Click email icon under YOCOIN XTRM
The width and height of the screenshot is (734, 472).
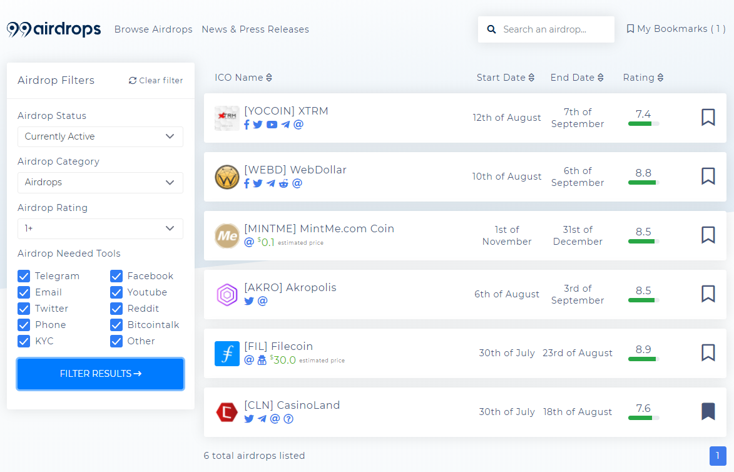click(x=298, y=125)
